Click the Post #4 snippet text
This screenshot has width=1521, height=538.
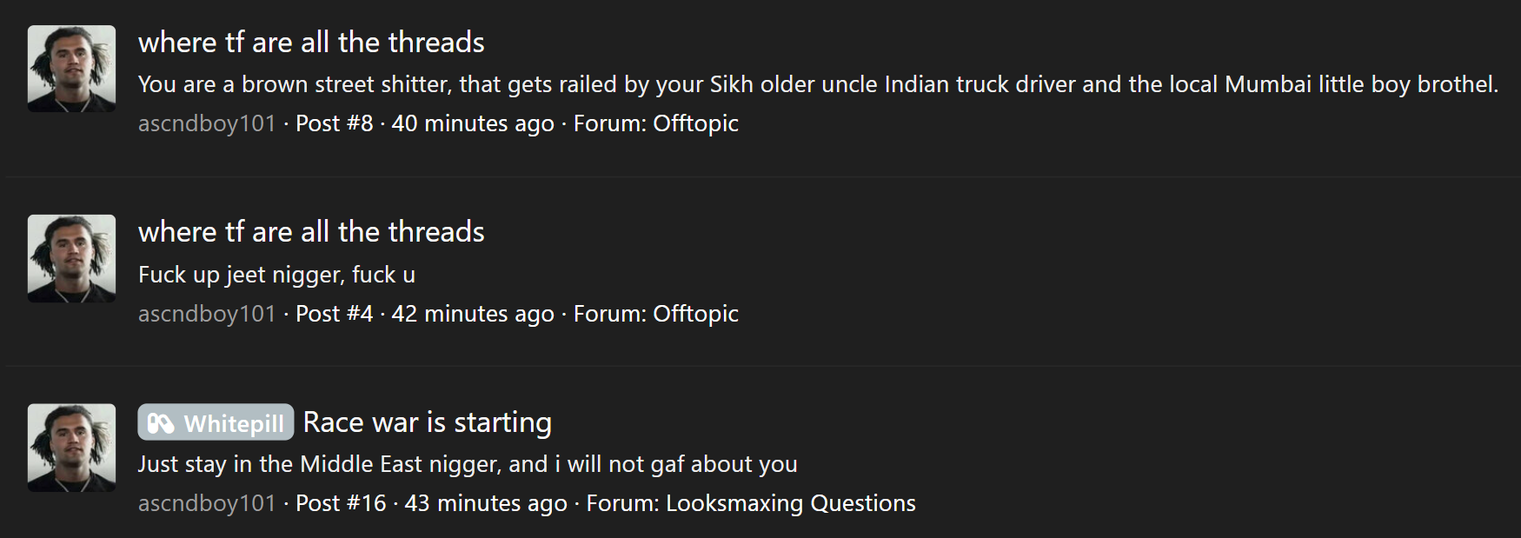pos(276,275)
